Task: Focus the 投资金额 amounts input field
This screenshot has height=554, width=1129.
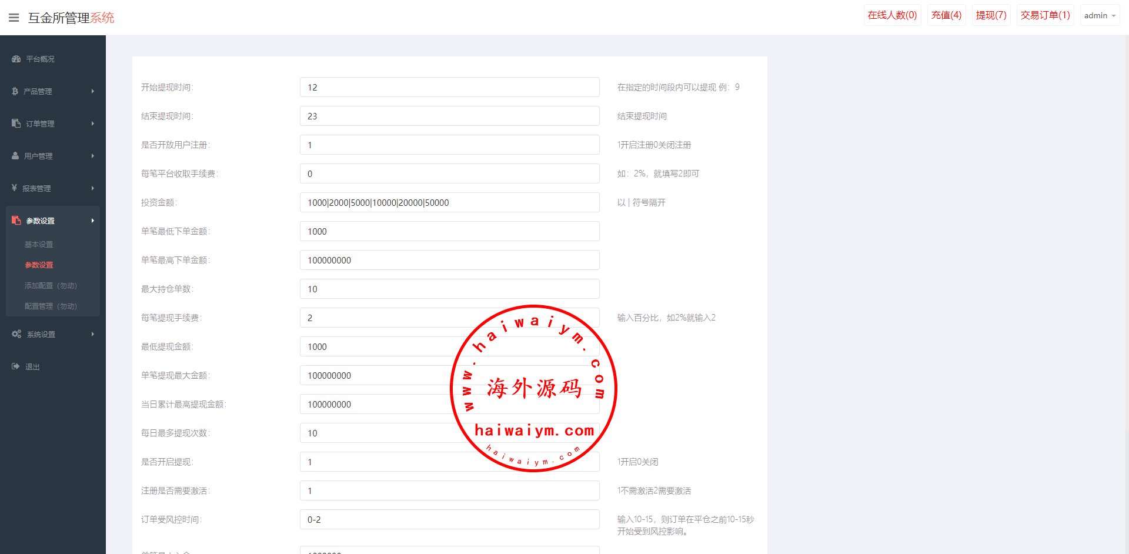Action: [x=449, y=202]
